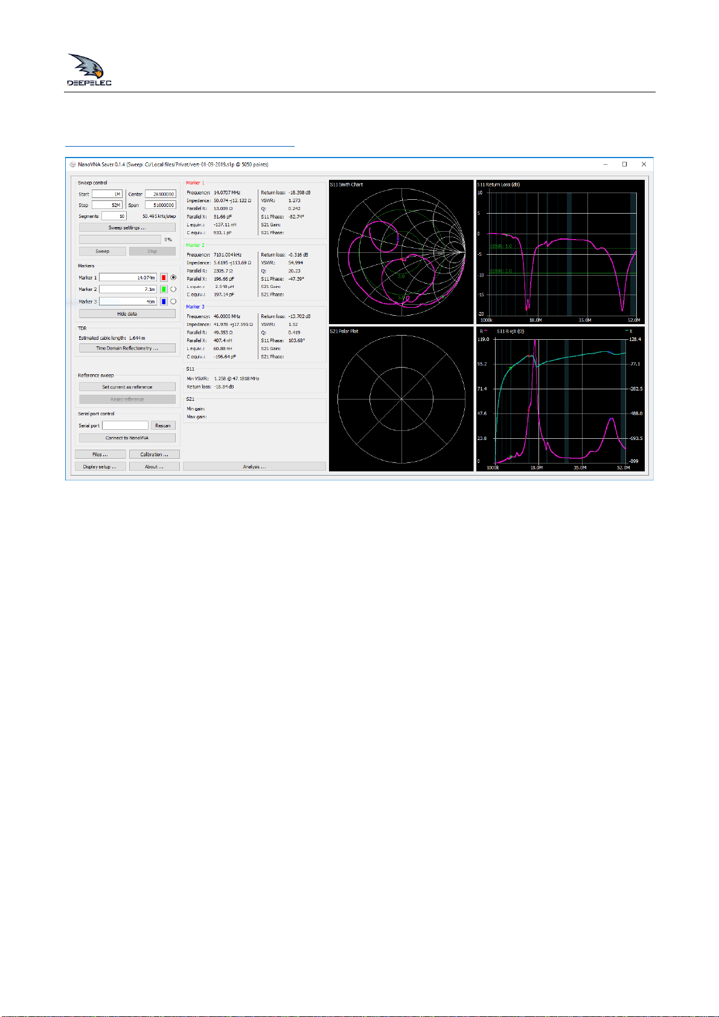This screenshot has height=1017, width=719.
Task: Click the Hide data button
Action: coord(127,314)
